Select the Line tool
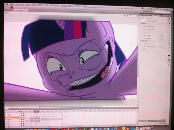The image size is (174, 130). tap(169, 33)
